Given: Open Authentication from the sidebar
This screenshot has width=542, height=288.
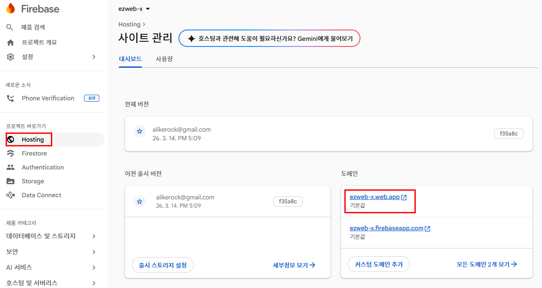Looking at the screenshot, I should pos(43,167).
